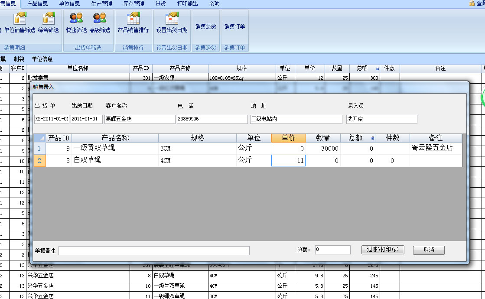
Task: Click the 单据备注 text field
Action: click(154, 250)
